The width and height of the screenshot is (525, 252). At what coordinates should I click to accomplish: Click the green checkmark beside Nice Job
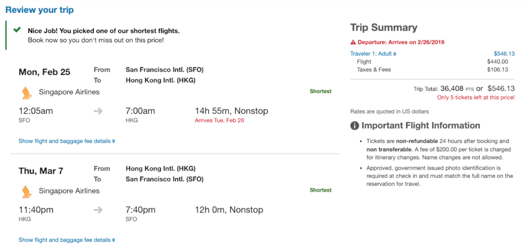(17, 31)
